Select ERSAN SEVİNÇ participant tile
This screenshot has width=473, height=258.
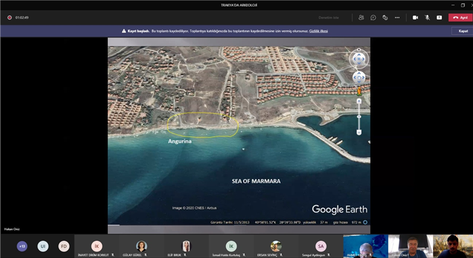(276, 246)
